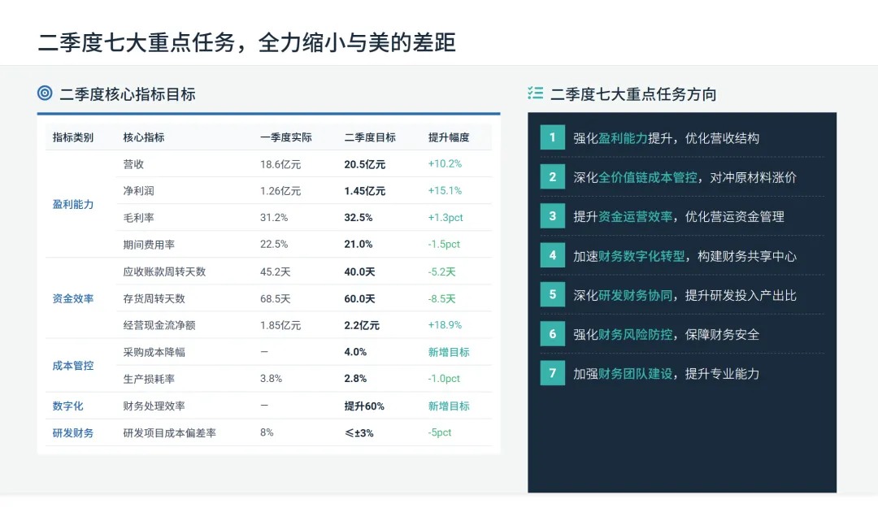Image resolution: width=878 pixels, height=508 pixels.
Task: Click the 20.5亿元 revenue target cell
Action: (364, 164)
